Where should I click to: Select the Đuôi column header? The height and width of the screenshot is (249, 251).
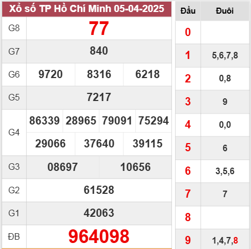click(225, 11)
